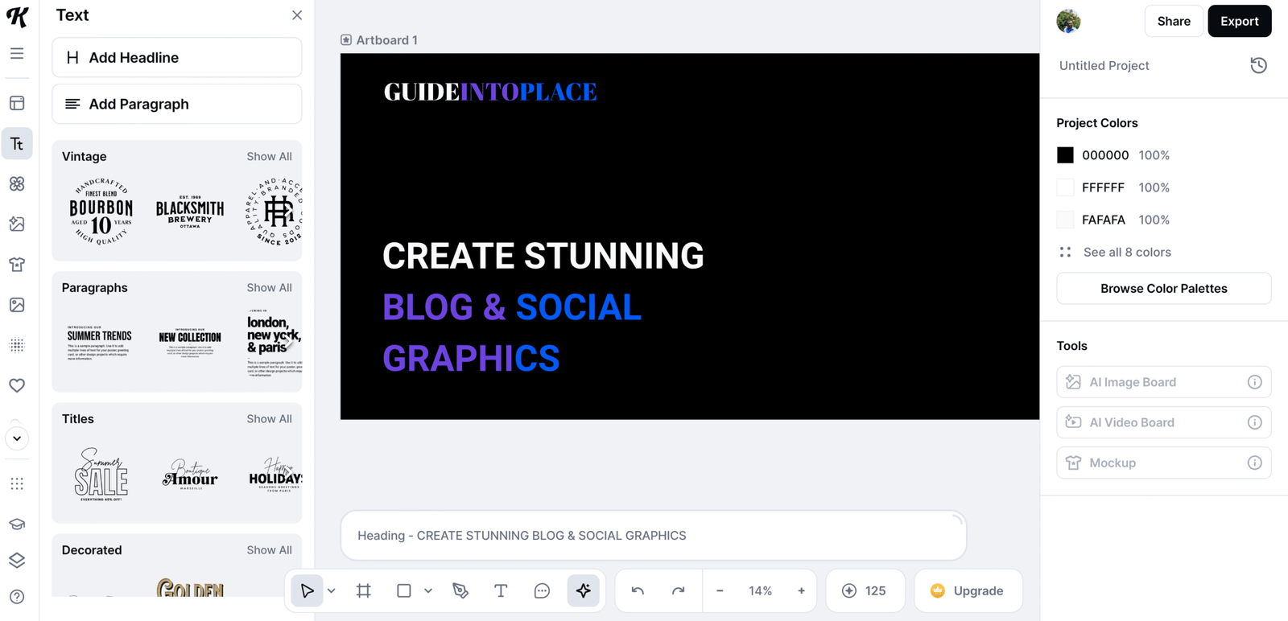Open the Favorites heart icon in the sidebar

click(17, 385)
